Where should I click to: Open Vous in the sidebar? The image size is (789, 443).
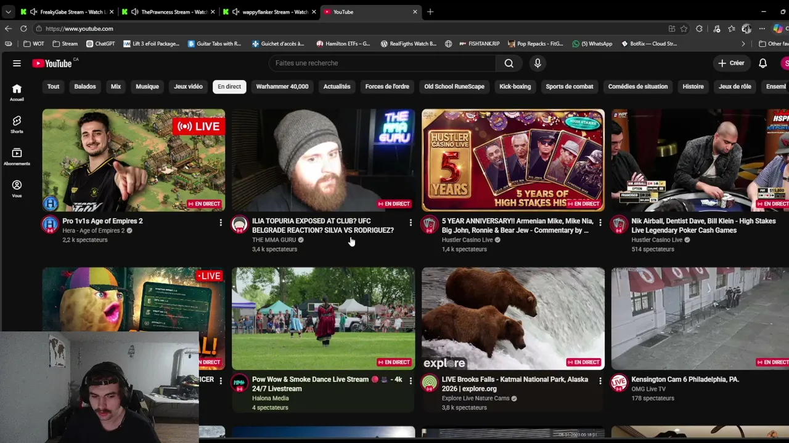click(17, 188)
